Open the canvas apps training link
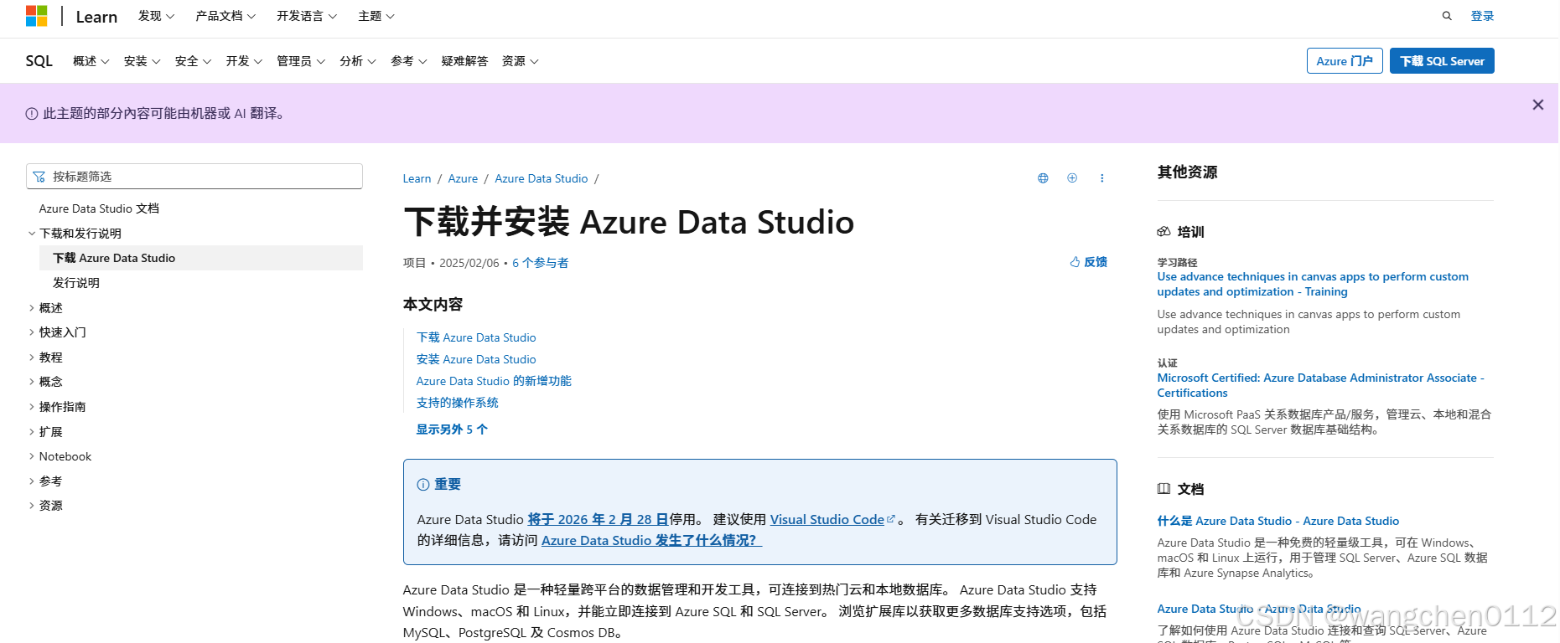The height and width of the screenshot is (643, 1560). pos(1313,284)
